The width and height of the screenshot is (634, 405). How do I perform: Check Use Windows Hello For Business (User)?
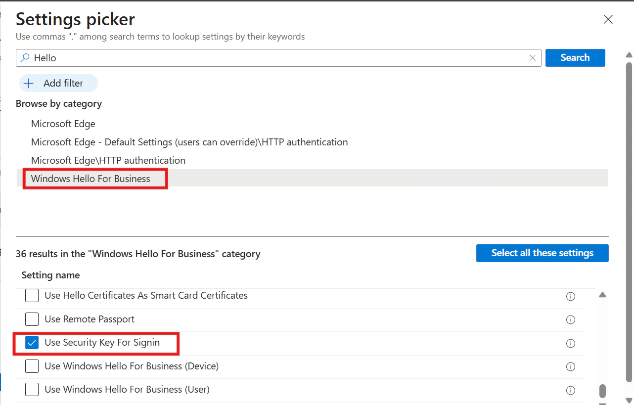point(32,390)
